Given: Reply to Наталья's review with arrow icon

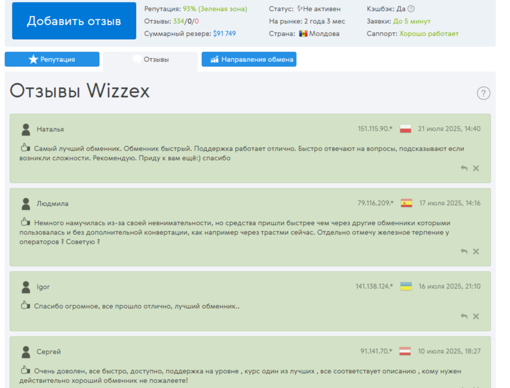Looking at the screenshot, I should [x=464, y=168].
